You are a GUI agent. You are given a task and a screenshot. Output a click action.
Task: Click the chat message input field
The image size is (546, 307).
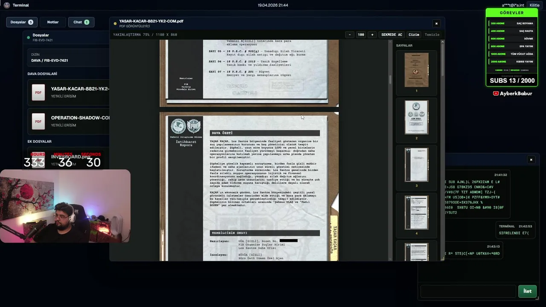(468, 291)
